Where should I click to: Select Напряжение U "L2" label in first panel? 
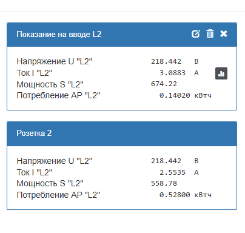click(x=55, y=61)
